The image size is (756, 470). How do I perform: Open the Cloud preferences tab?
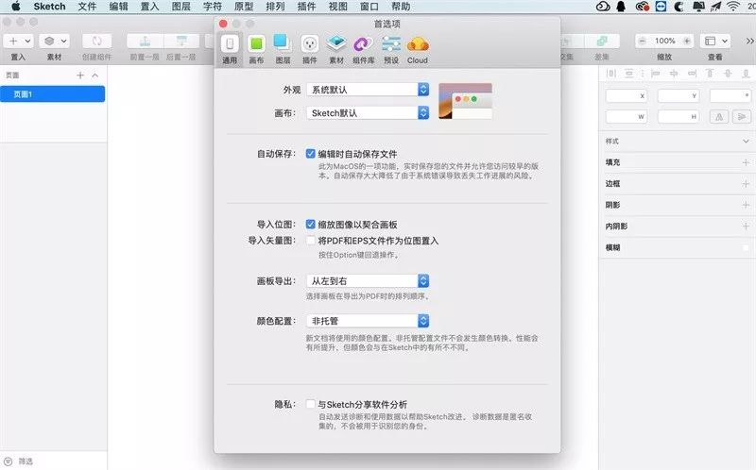[x=418, y=49]
